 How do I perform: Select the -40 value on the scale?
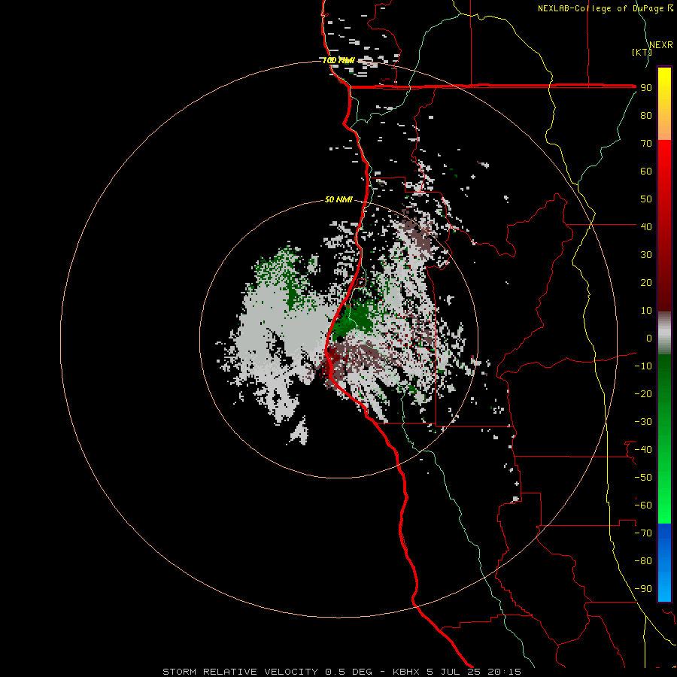click(x=643, y=450)
